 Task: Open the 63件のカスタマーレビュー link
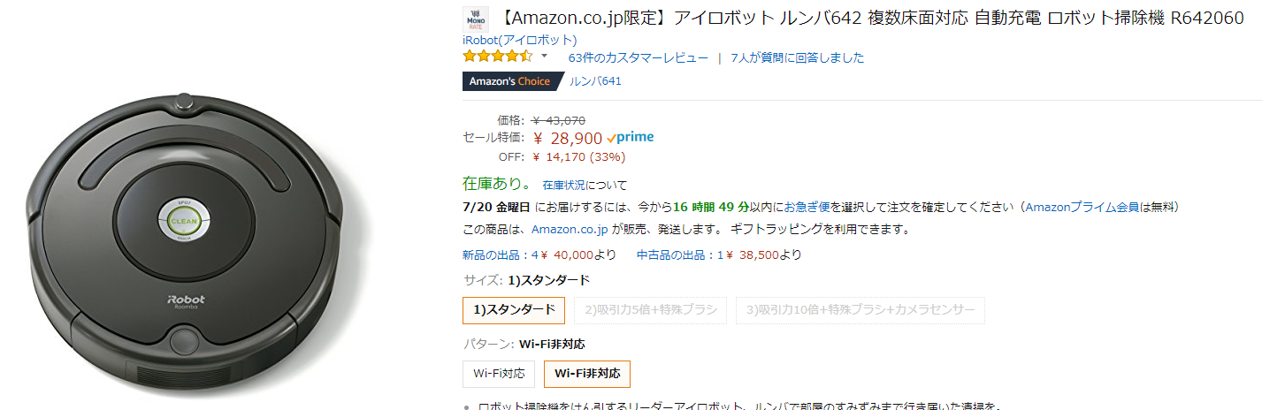(638, 57)
